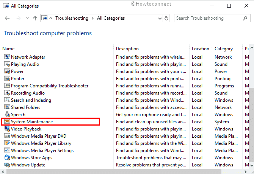Open recent locations dropdown arrow
254x174 pixels.
point(27,18)
